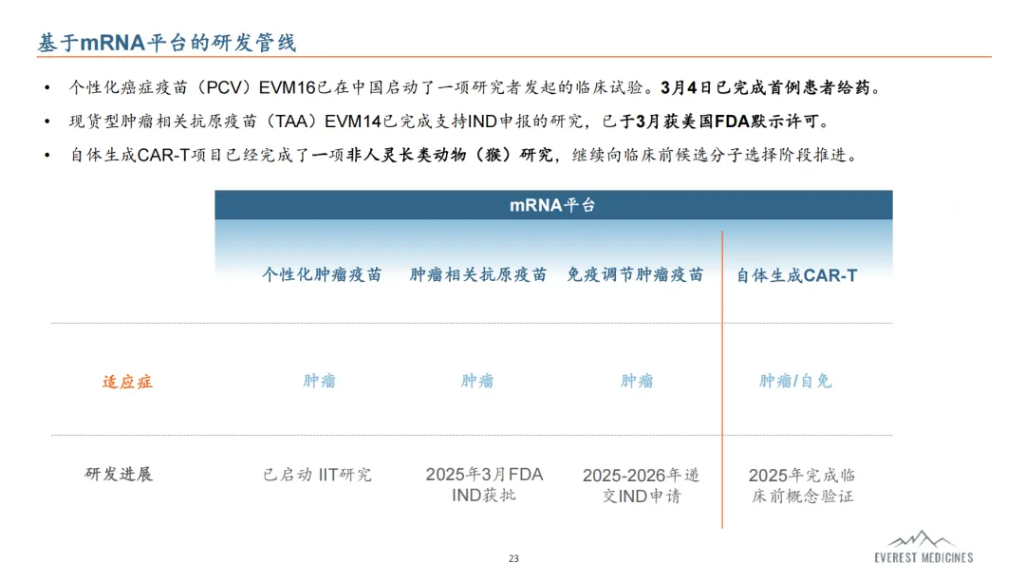Screen dimensions: 1025x581
Task: Click the 肿瘤/自免 indication cell
Action: point(795,382)
